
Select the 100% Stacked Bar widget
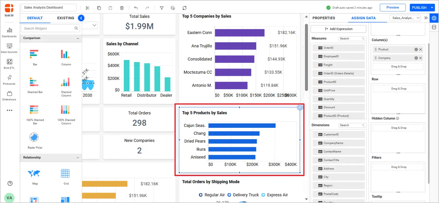35,115
